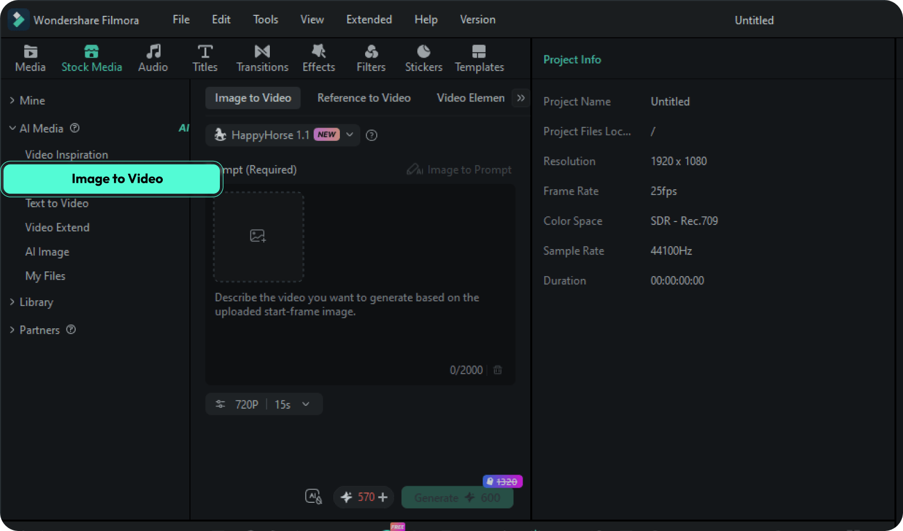Click the Sample Rate value 44100Hz
The height and width of the screenshot is (531, 903).
[x=671, y=251]
